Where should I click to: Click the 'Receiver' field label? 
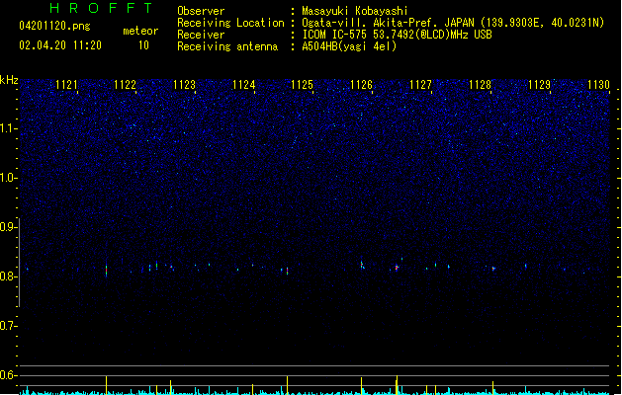pyautogui.click(x=201, y=35)
